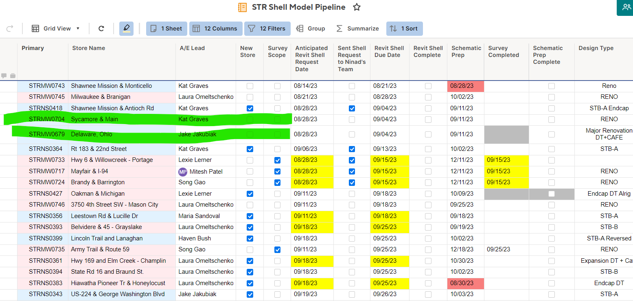The image size is (633, 301).
Task: Click the sheet icon beside STR Shell Model Pipeline
Action: pos(243,7)
